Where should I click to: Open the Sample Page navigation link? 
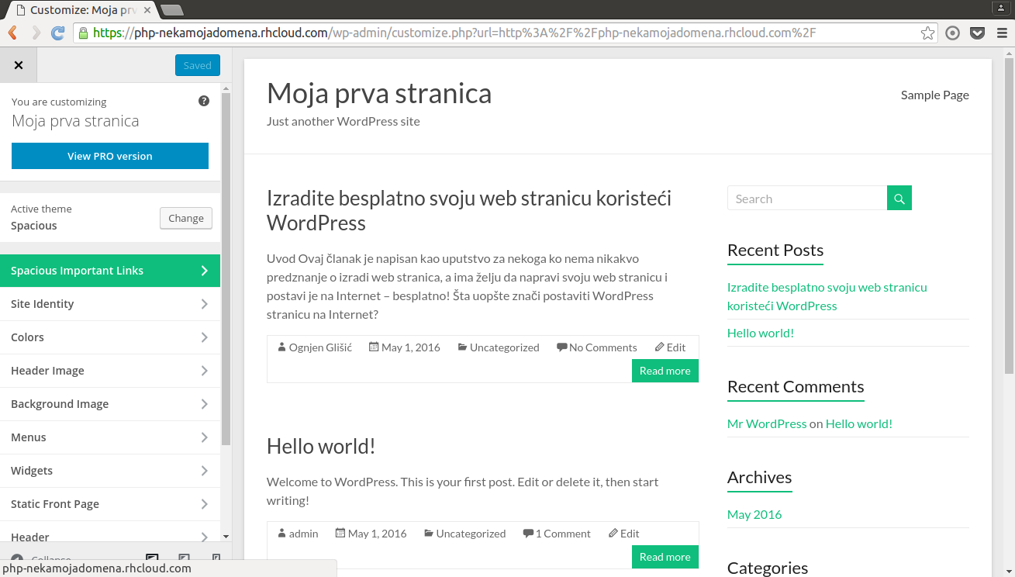[934, 95]
